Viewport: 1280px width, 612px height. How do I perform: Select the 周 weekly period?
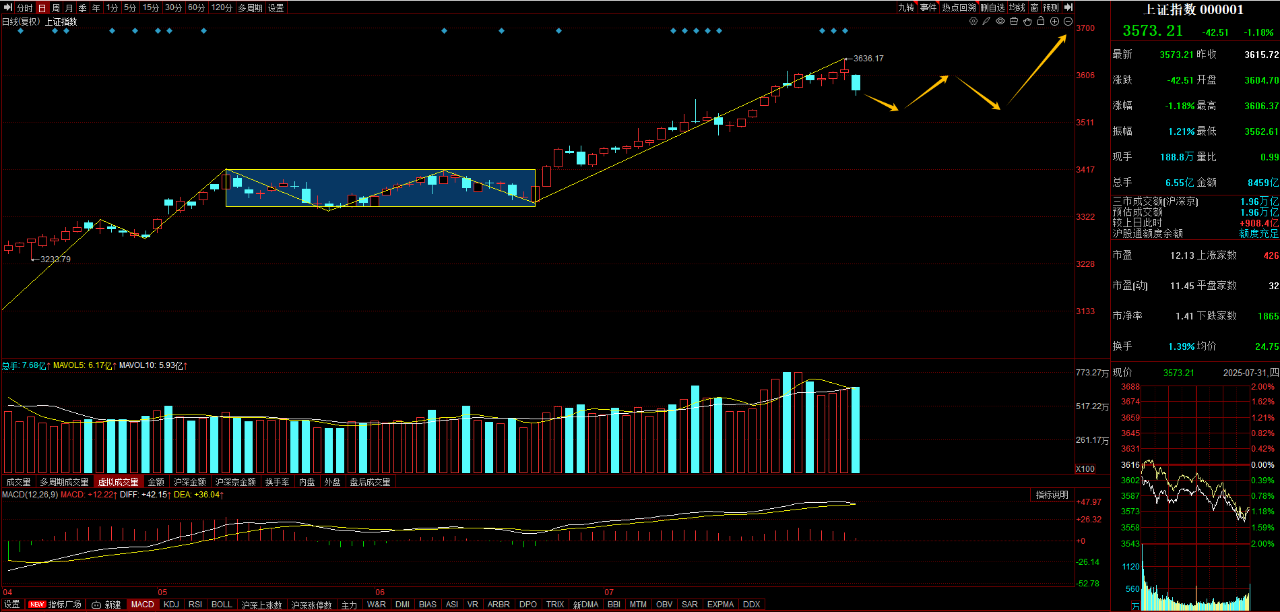(x=56, y=8)
